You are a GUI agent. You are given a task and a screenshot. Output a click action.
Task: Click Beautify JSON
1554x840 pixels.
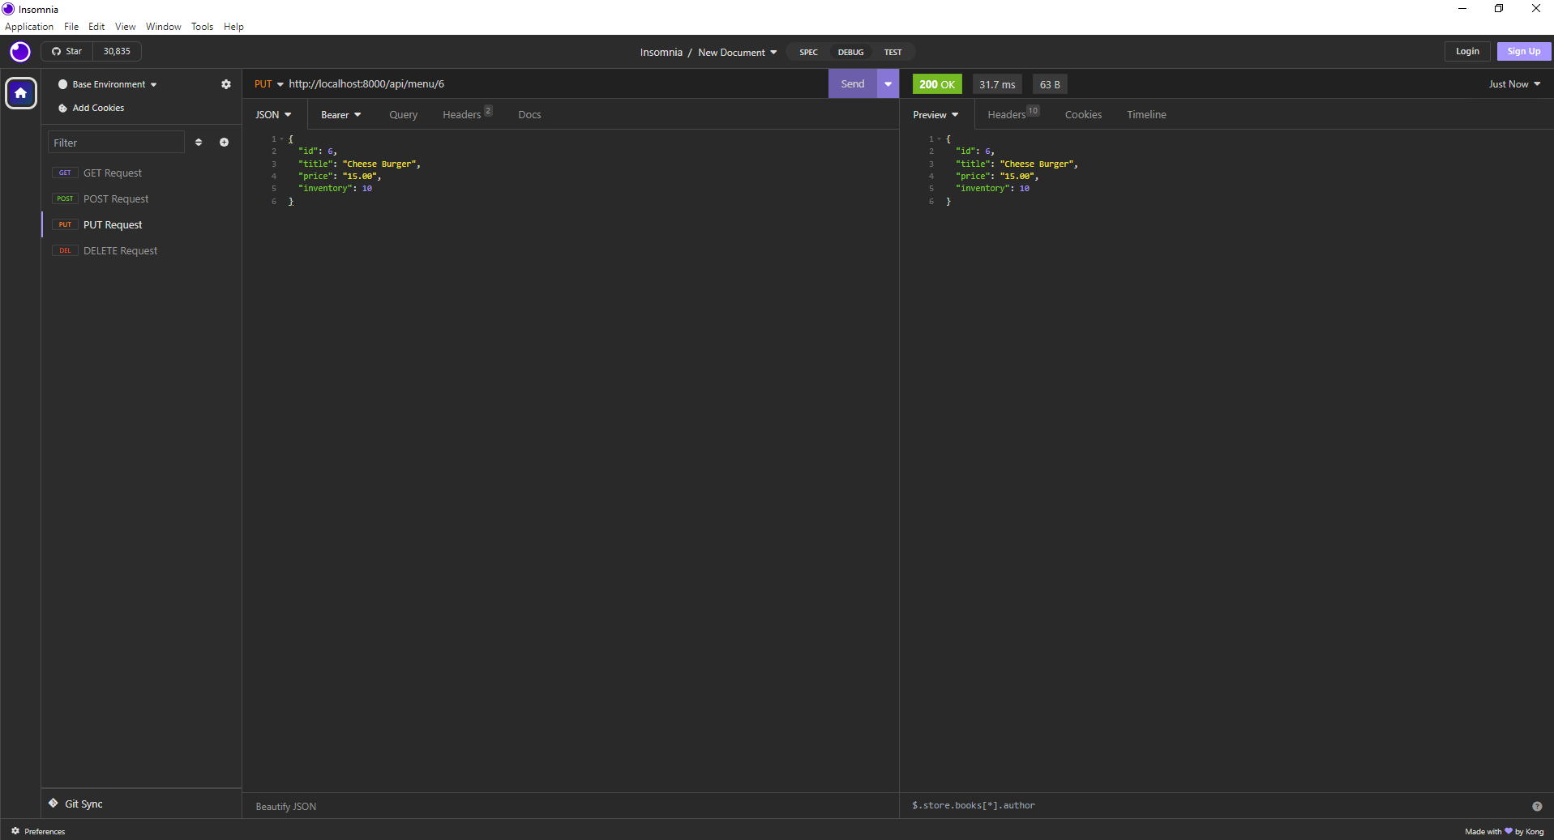(286, 807)
